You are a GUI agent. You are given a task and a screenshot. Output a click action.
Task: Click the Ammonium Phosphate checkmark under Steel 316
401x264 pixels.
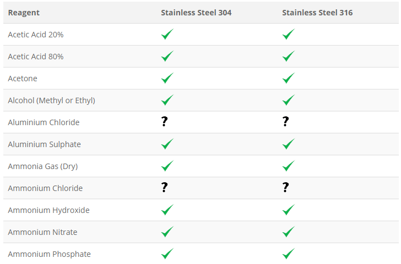click(x=289, y=254)
